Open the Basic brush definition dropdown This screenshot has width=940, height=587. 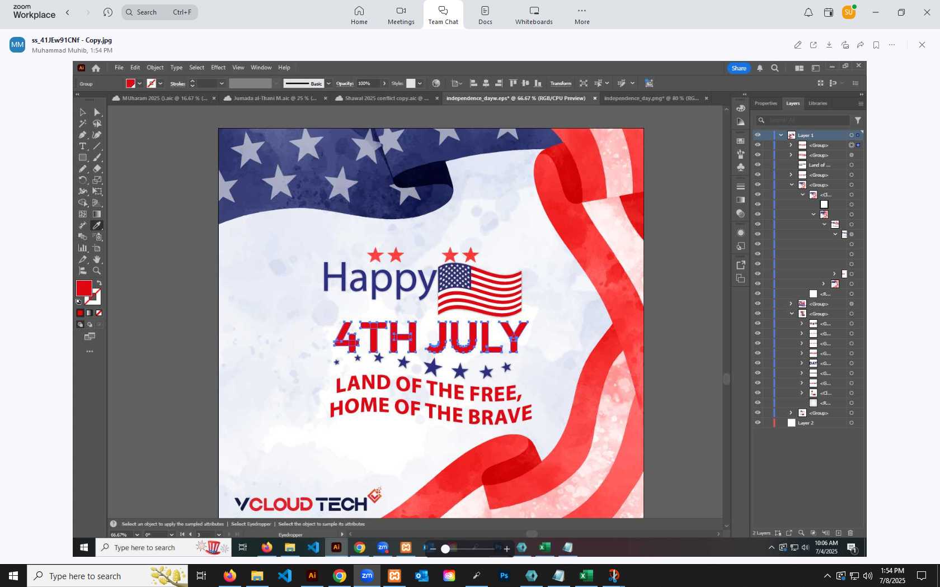(x=328, y=84)
